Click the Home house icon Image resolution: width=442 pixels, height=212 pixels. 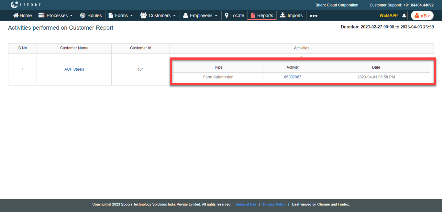tap(16, 15)
